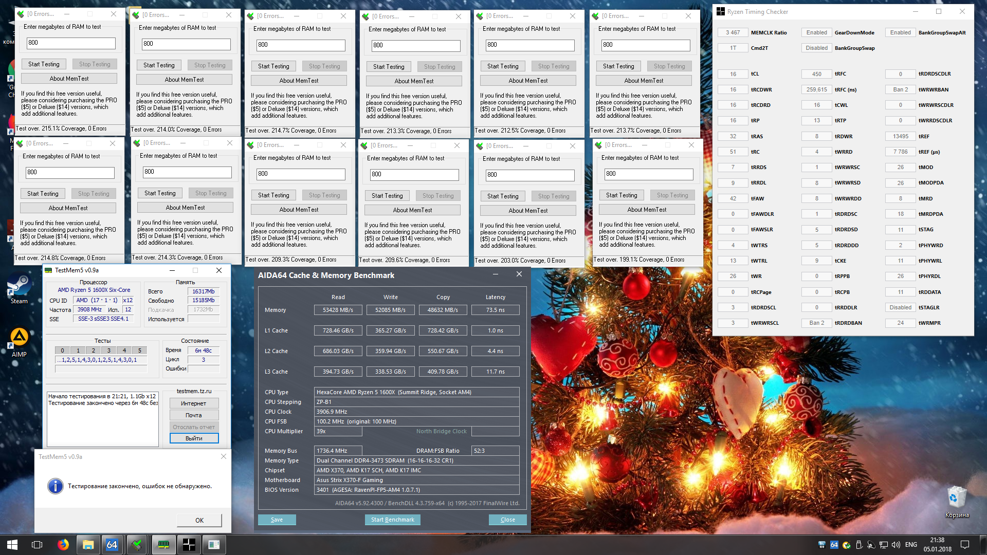Click the speaker volume tray icon
This screenshot has height=555, width=987.
[x=896, y=545]
